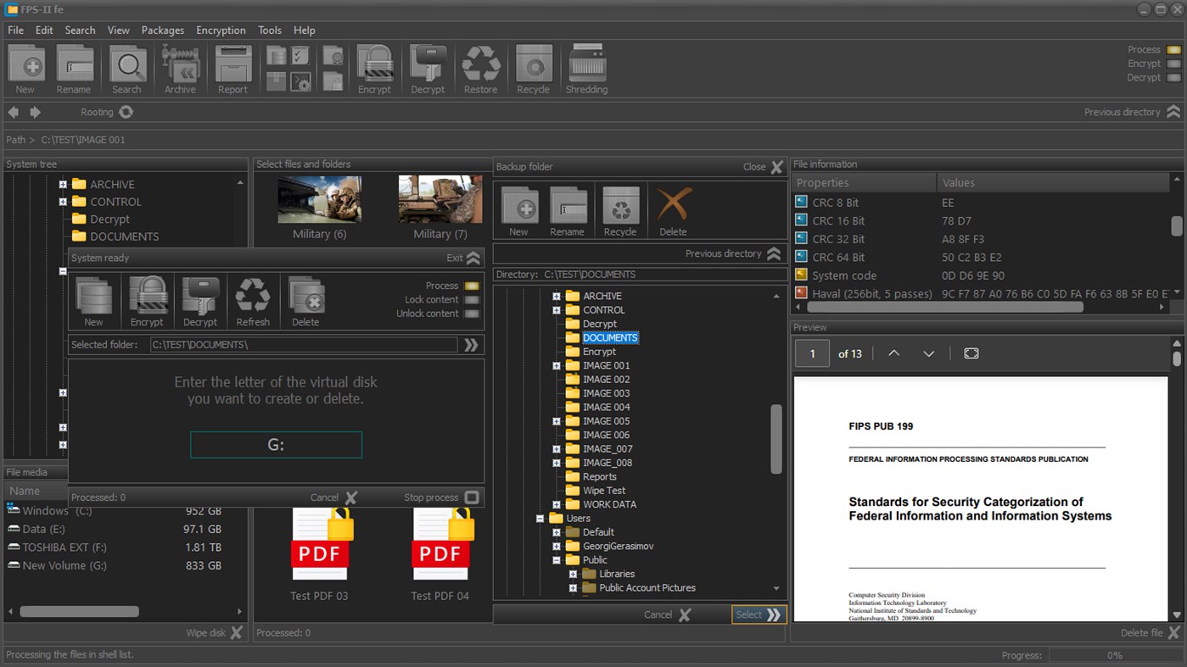Image resolution: width=1187 pixels, height=667 pixels.
Task: Open the Packages menu
Action: point(162,30)
